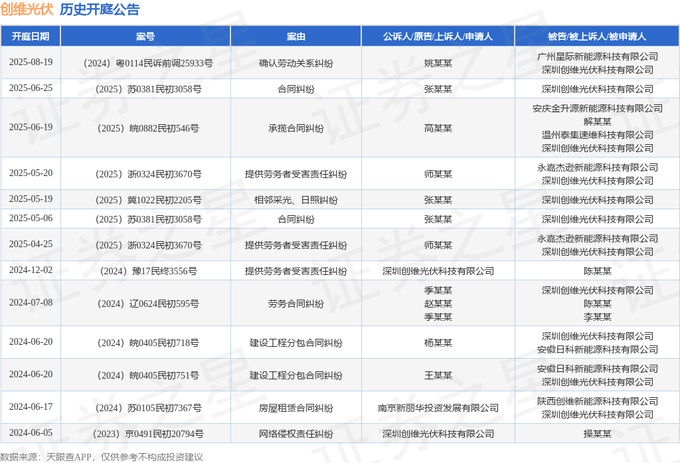Viewport: 680px width, 463px height.
Task: Click the date 2025-05-20
Action: click(31, 173)
